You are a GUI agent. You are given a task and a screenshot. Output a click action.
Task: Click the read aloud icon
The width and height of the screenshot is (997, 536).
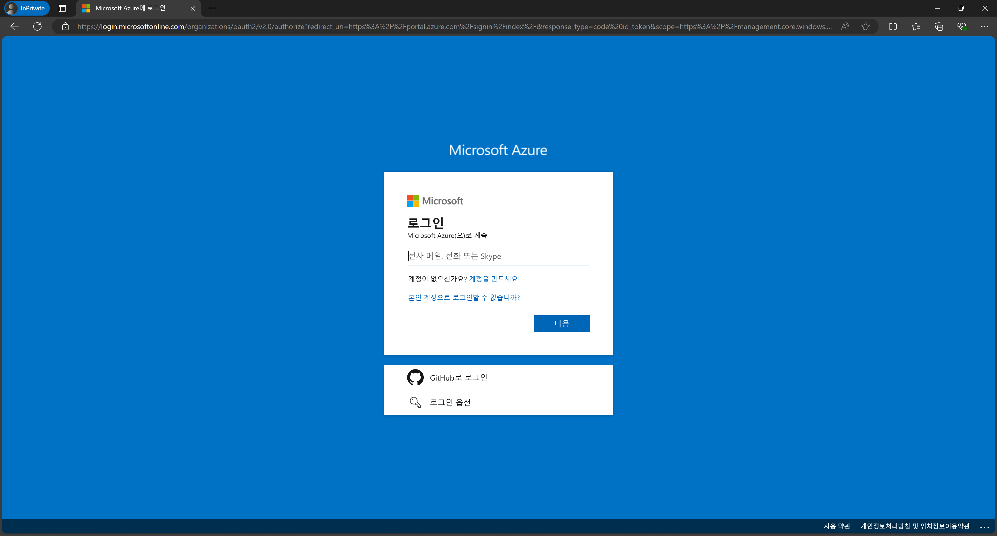[845, 26]
